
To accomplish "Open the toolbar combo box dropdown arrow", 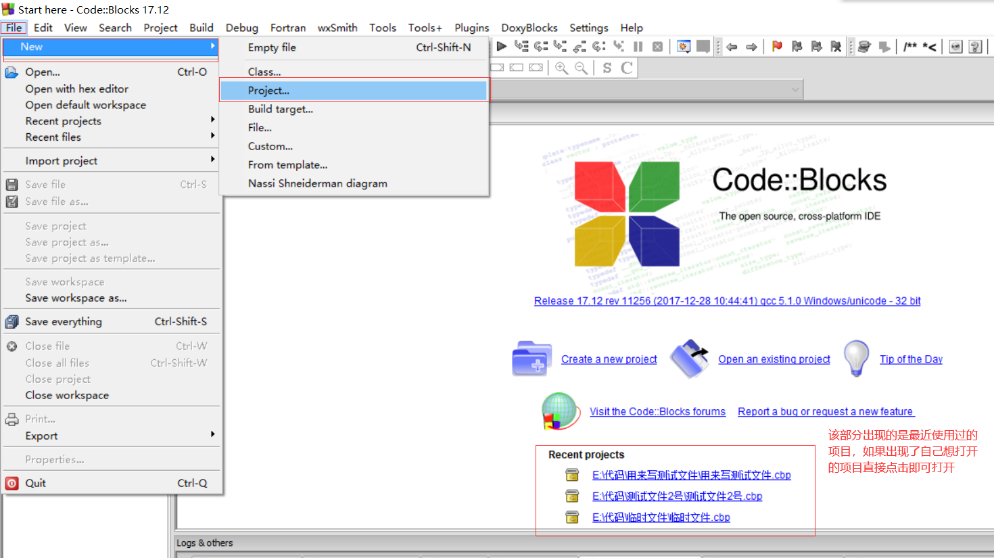I will (x=795, y=89).
